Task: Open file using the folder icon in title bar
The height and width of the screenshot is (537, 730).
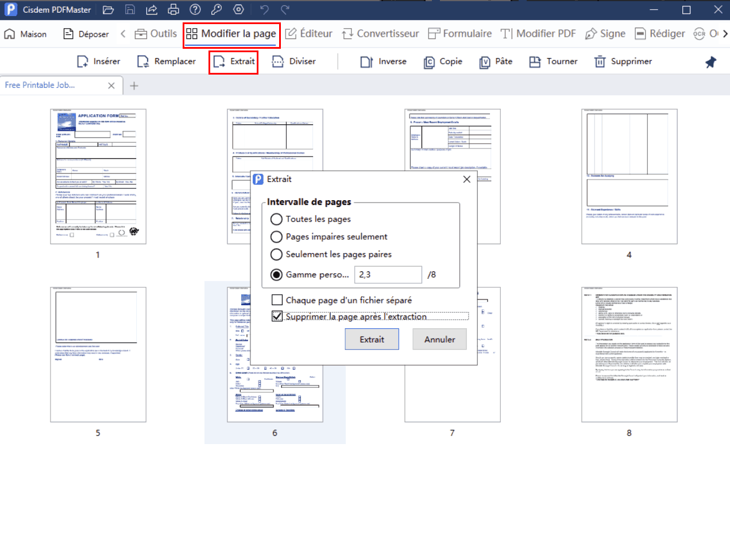Action: 109,9
